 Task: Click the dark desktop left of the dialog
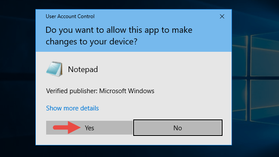pos(18,78)
